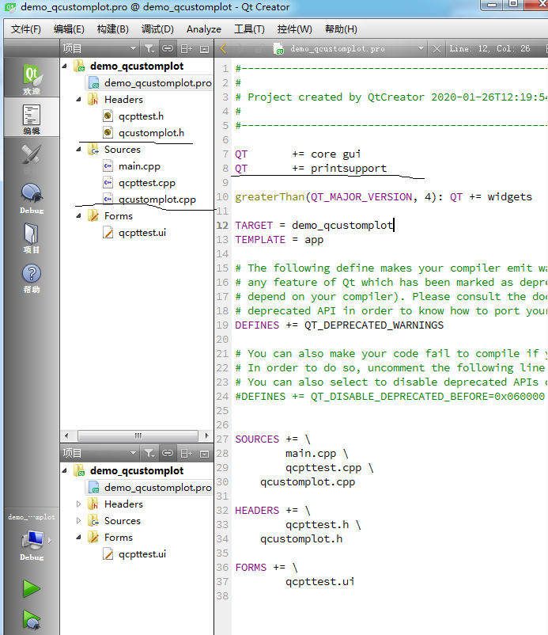This screenshot has height=635, width=548.
Task: Expand the Sources folder in the bottom tree
Action: pos(79,520)
